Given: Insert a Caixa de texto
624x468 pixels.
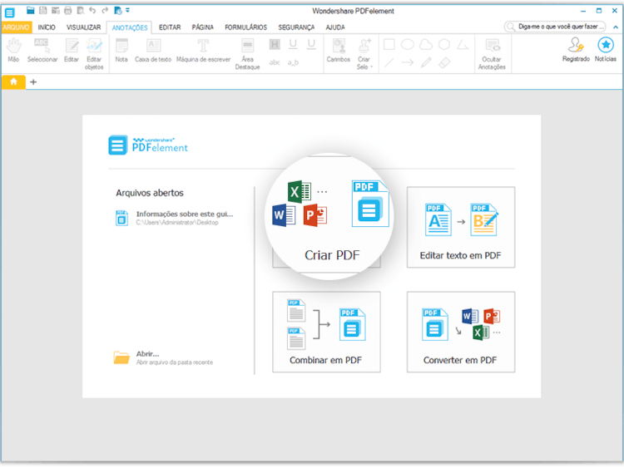Looking at the screenshot, I should [153, 51].
